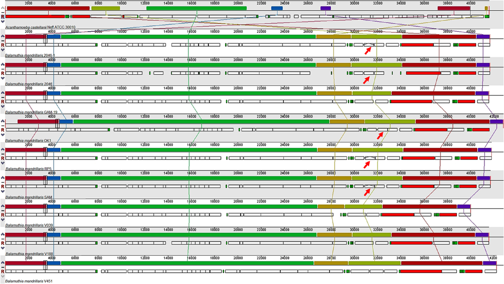Viewport: 504px width, 284px height.
Task: Select long green block in V451 track
Action: tap(187, 263)
